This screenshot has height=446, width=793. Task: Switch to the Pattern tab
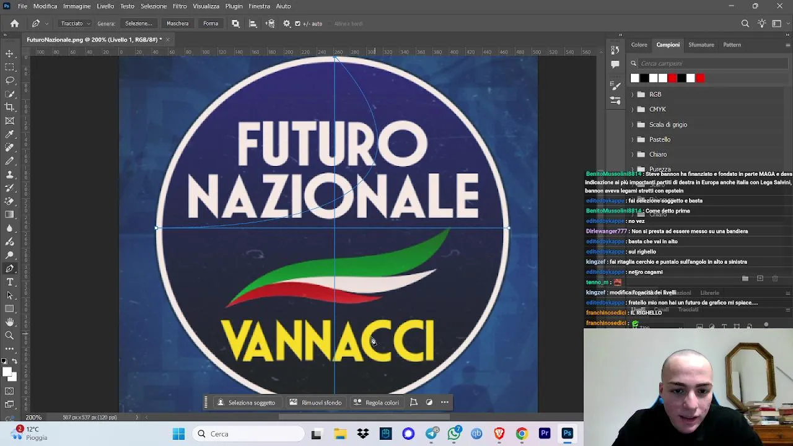[732, 45]
